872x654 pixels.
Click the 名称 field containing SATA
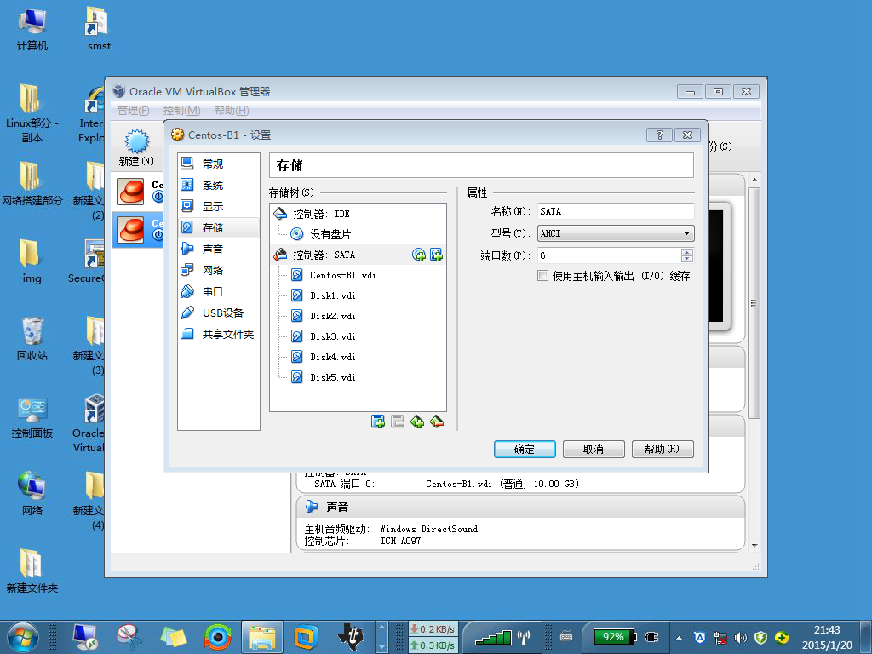[x=616, y=211]
